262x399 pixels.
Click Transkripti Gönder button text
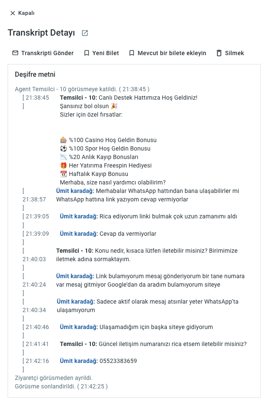pos(48,53)
